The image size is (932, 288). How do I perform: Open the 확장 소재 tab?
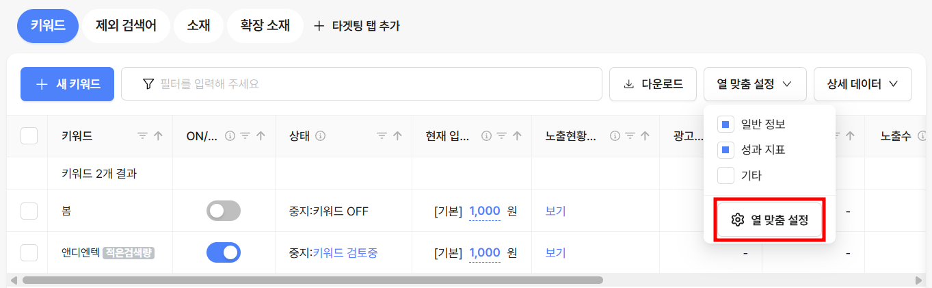265,26
